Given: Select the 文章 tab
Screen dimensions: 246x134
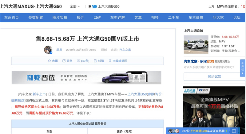Looking at the screenshot, I should [138, 17].
